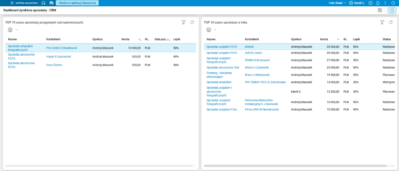
Task: Open 'Sprzedaż urządeń FOTO' for BIMAR
Action: pos(222,47)
